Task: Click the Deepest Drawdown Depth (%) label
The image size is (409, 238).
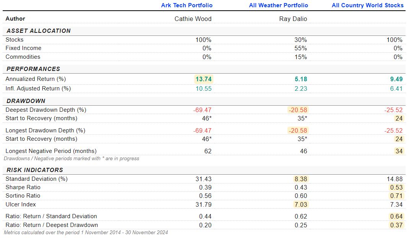Action: coord(46,110)
